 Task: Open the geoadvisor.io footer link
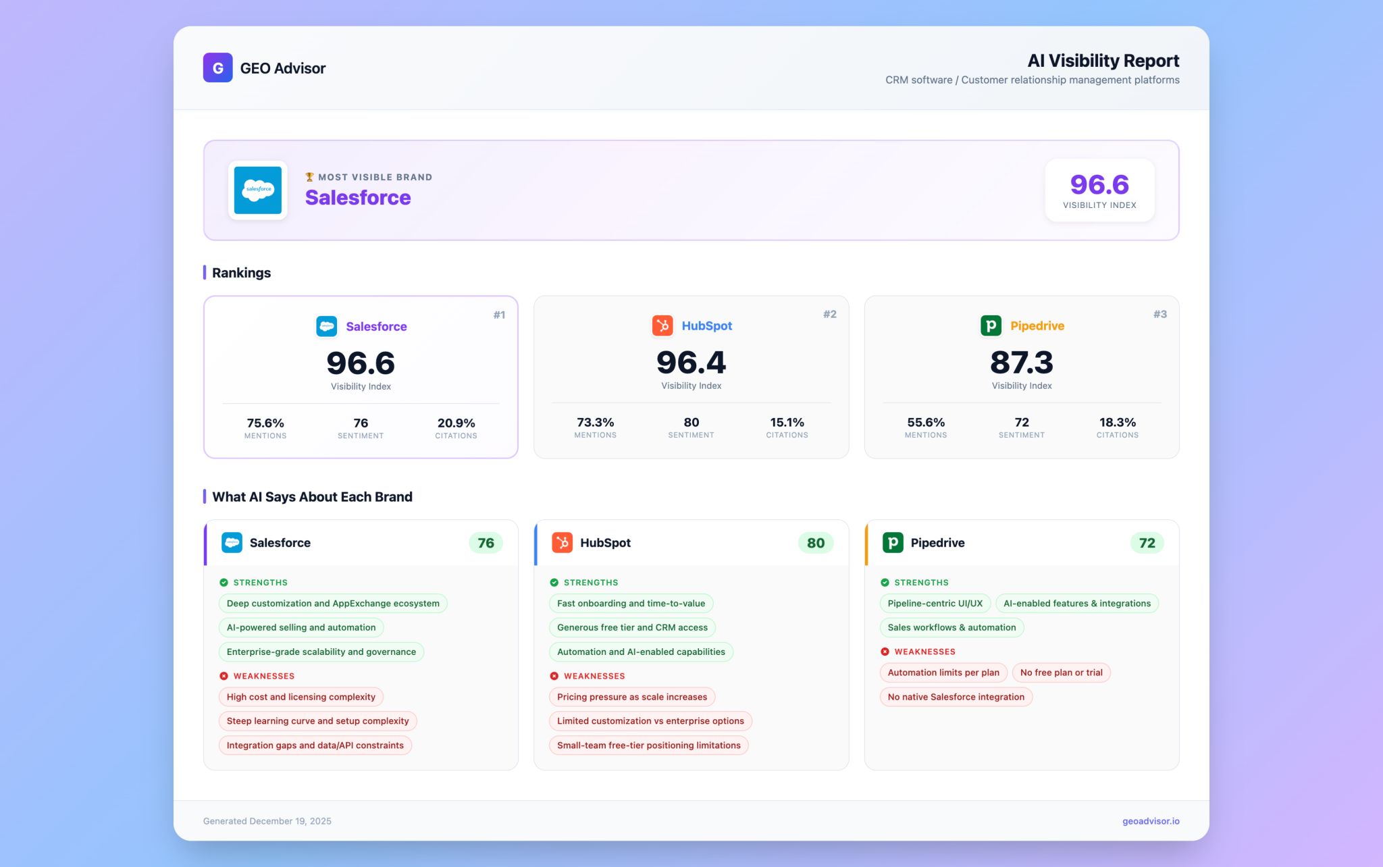point(1151,821)
